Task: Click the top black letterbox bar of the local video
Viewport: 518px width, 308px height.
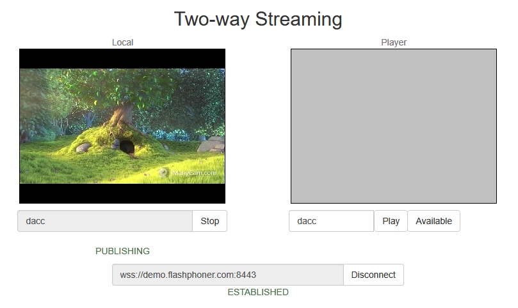Action: pos(122,58)
